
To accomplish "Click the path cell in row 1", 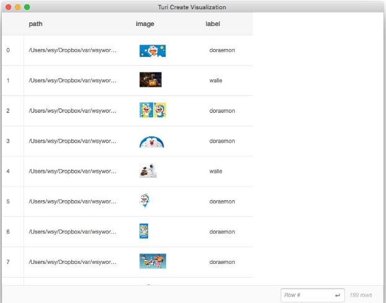I will 72,81.
